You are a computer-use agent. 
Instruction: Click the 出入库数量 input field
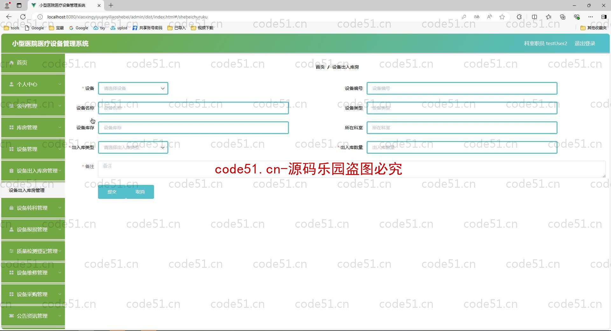coord(462,147)
